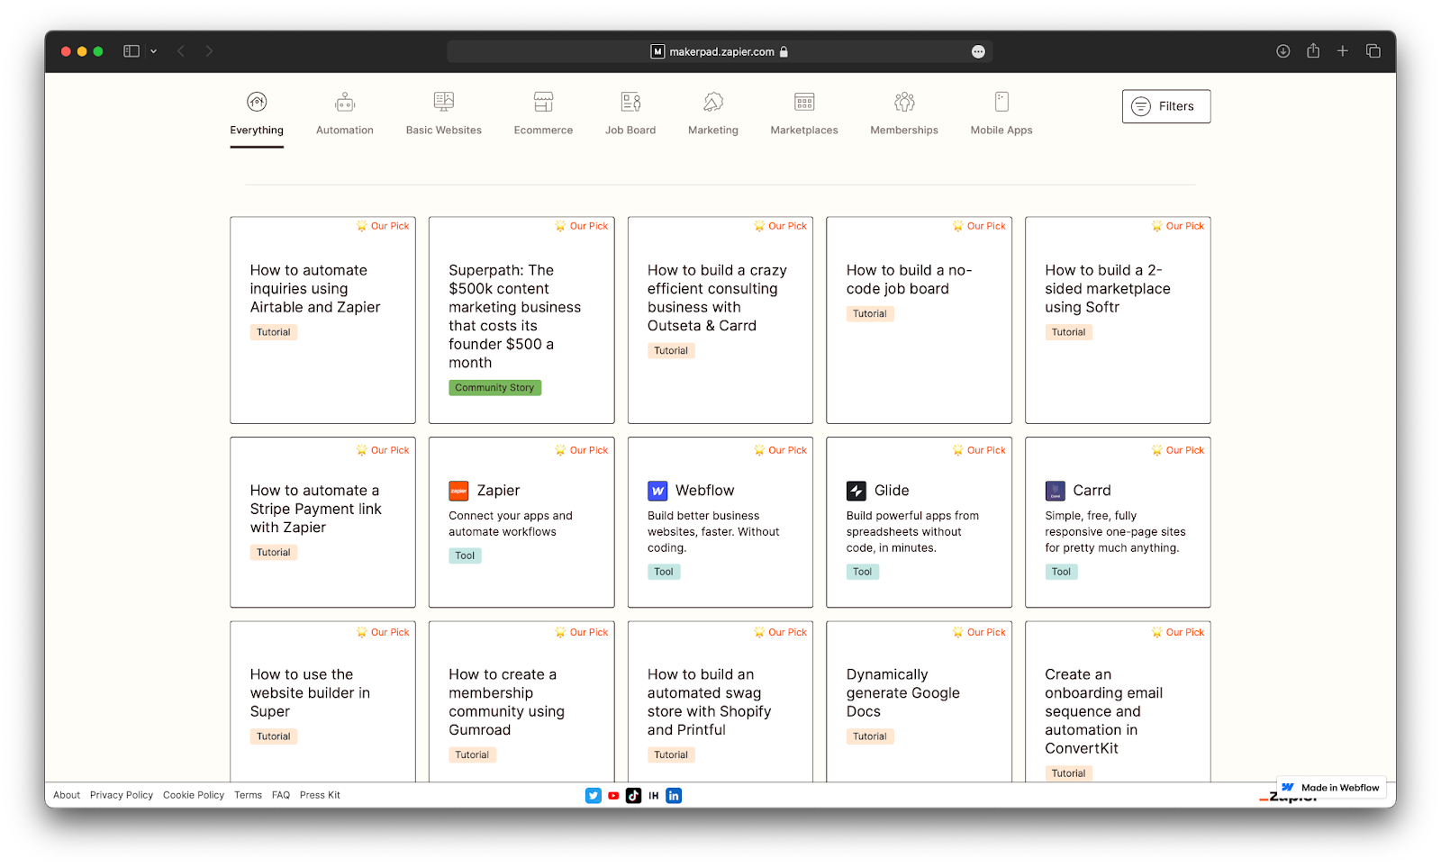Open the Safari downloads icon

(x=1283, y=51)
